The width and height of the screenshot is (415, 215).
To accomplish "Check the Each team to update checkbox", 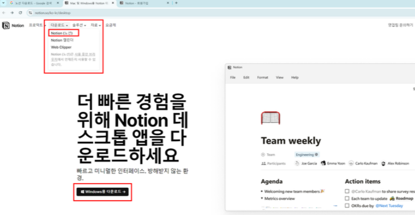I will 347,198.
